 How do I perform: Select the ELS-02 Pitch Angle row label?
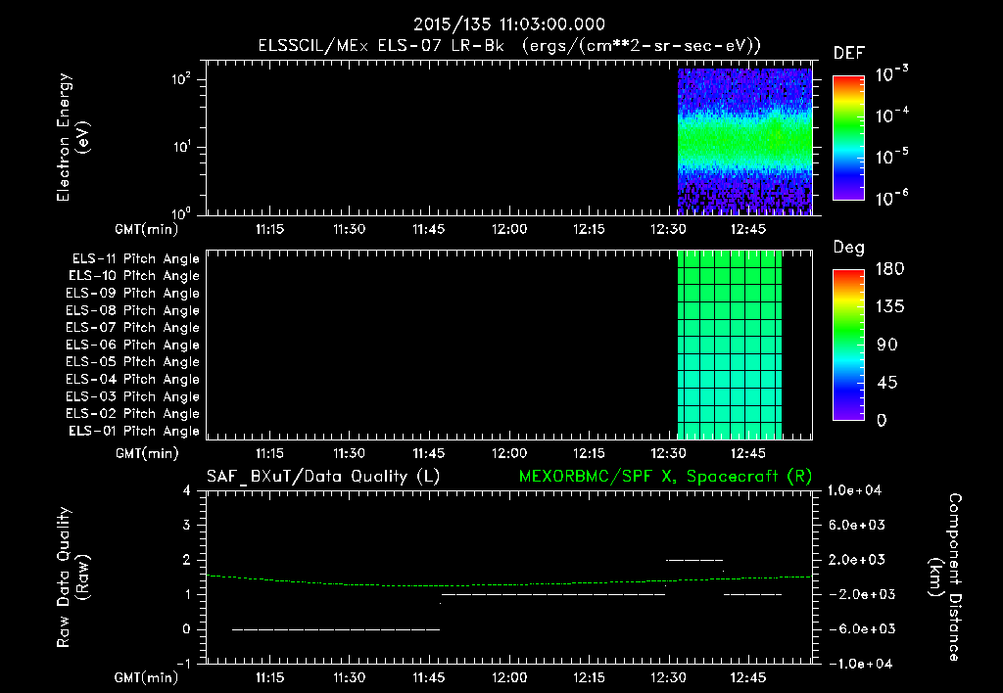pyautogui.click(x=132, y=414)
